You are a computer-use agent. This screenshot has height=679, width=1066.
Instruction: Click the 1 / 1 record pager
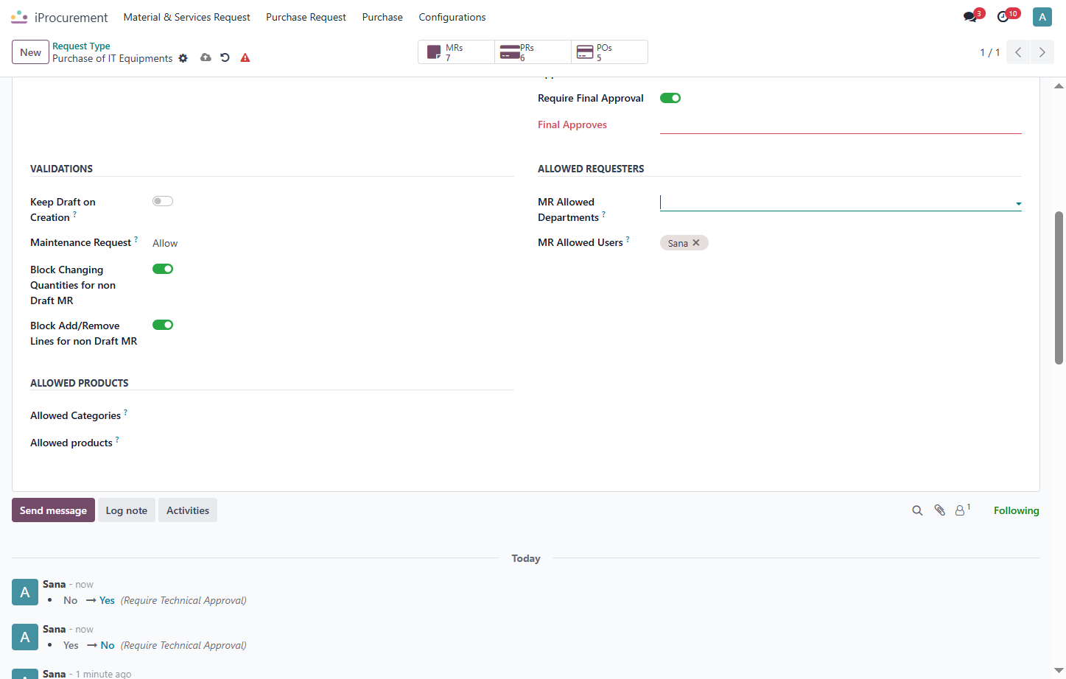[x=990, y=52]
